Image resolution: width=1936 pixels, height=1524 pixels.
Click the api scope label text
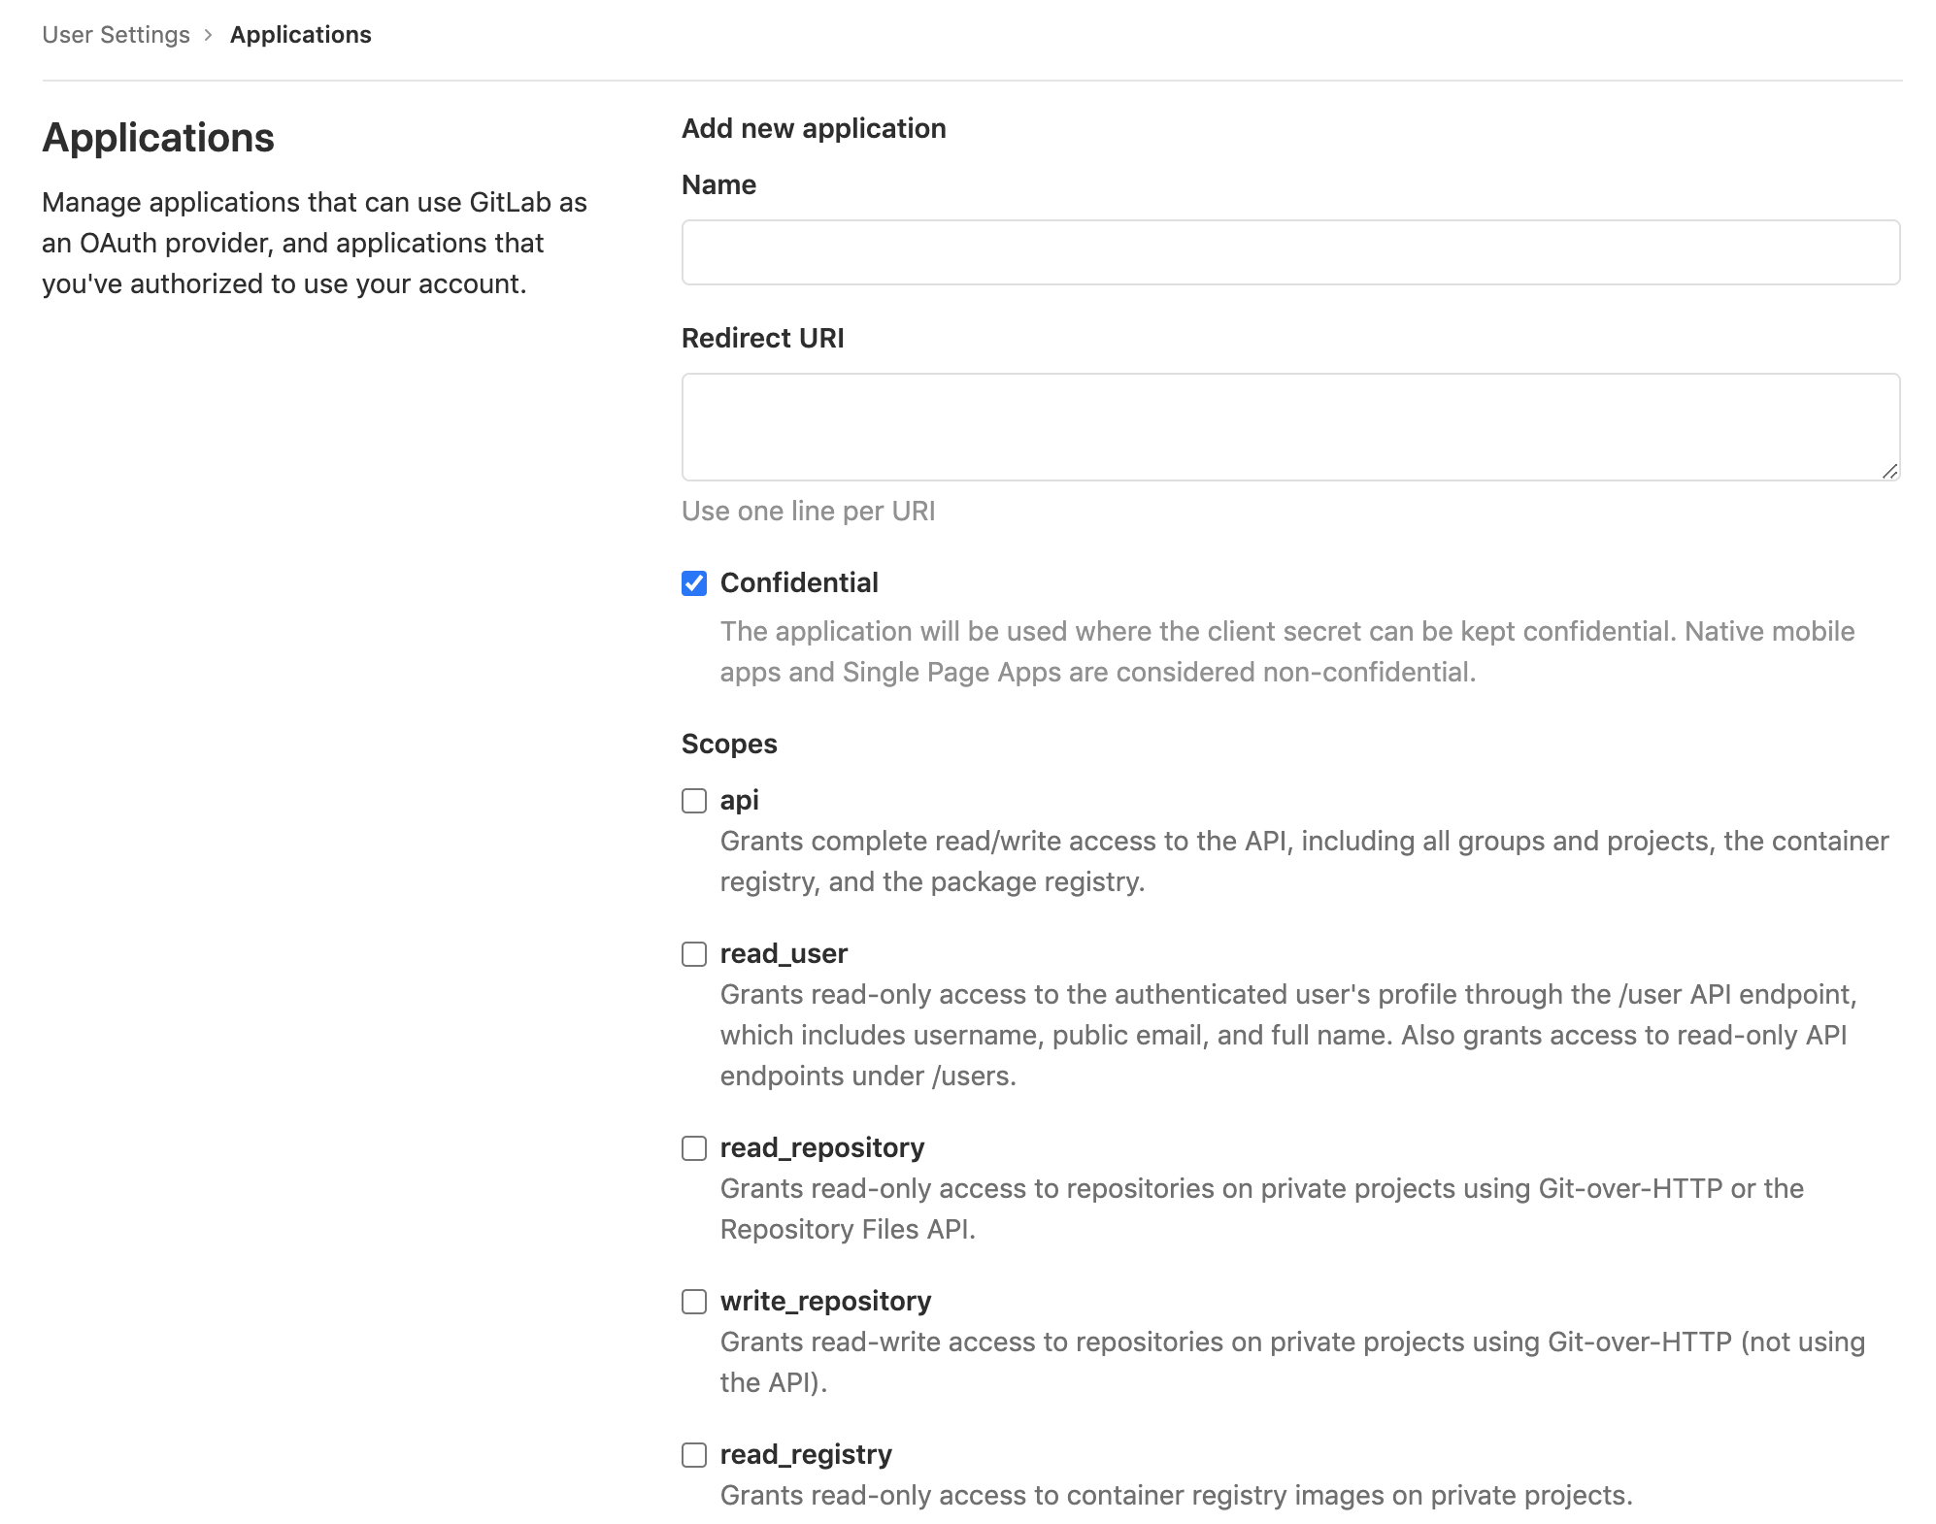[739, 800]
